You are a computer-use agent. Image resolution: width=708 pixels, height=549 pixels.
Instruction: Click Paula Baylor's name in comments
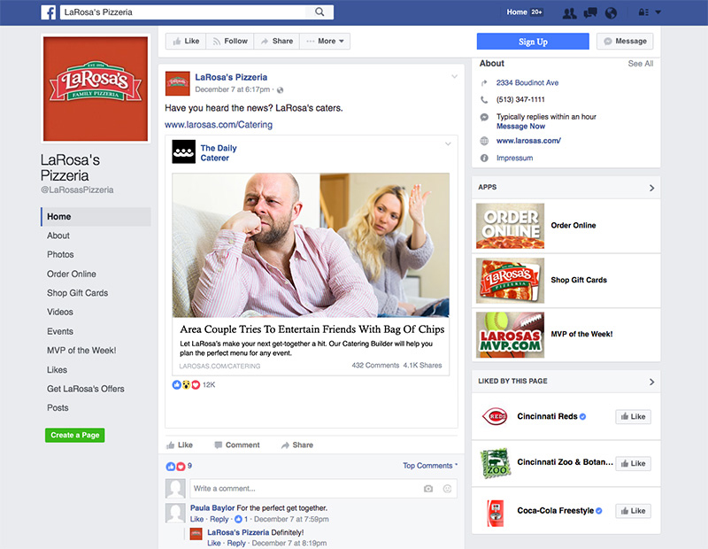click(x=212, y=508)
